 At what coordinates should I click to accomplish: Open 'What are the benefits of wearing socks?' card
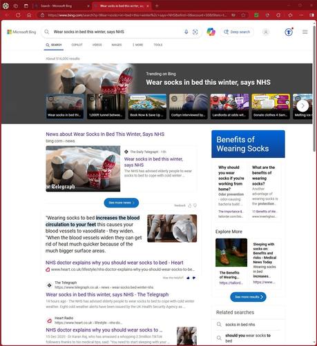click(x=265, y=191)
